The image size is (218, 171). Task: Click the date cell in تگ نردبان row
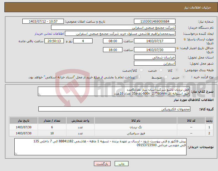point(24,127)
